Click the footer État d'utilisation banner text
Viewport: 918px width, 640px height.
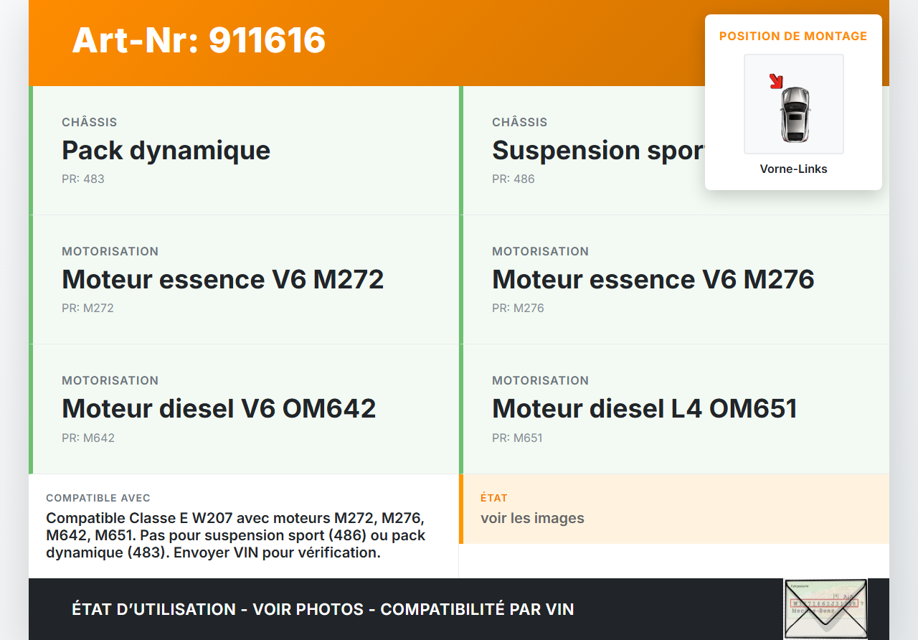click(x=323, y=609)
